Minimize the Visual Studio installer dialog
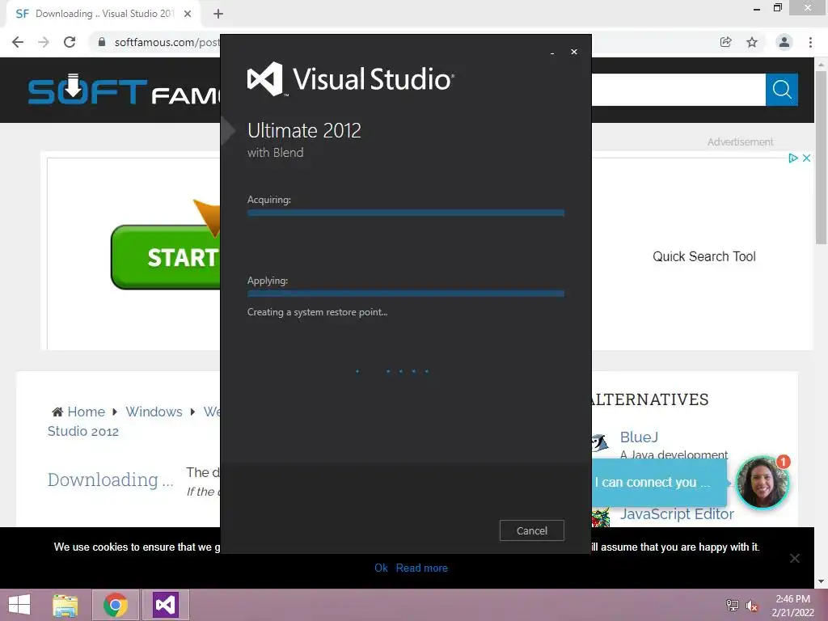Image resolution: width=828 pixels, height=621 pixels. (x=552, y=53)
